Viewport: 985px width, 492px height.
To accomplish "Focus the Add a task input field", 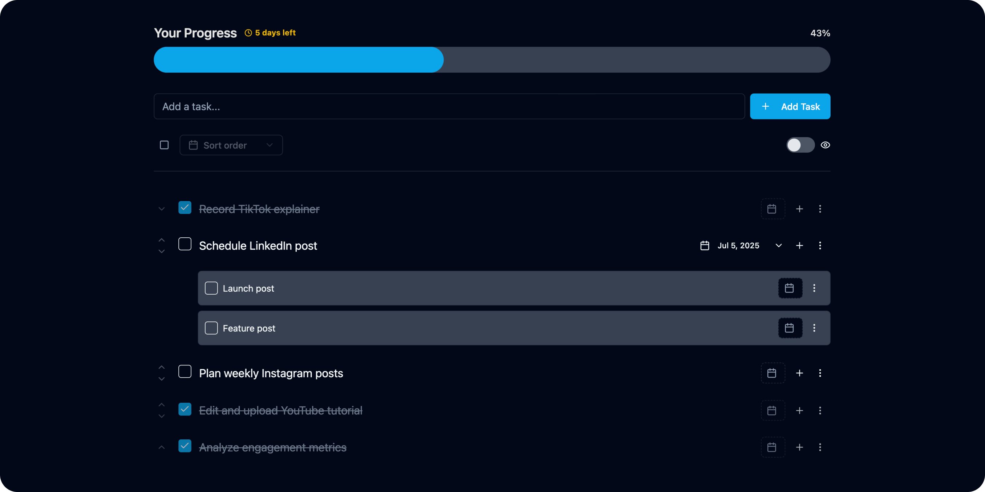I will point(449,107).
